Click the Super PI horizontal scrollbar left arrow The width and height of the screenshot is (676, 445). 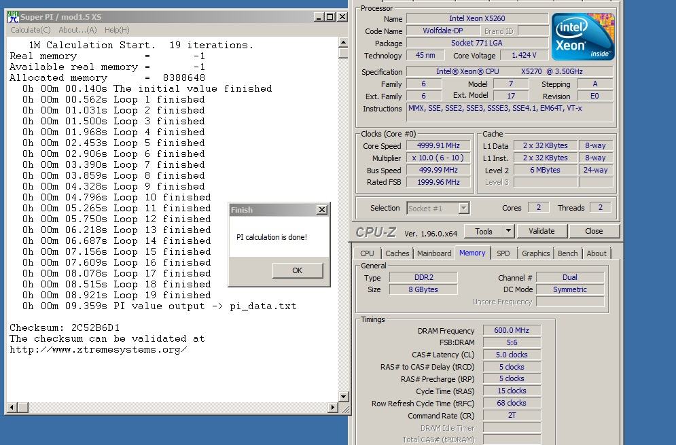[x=12, y=407]
